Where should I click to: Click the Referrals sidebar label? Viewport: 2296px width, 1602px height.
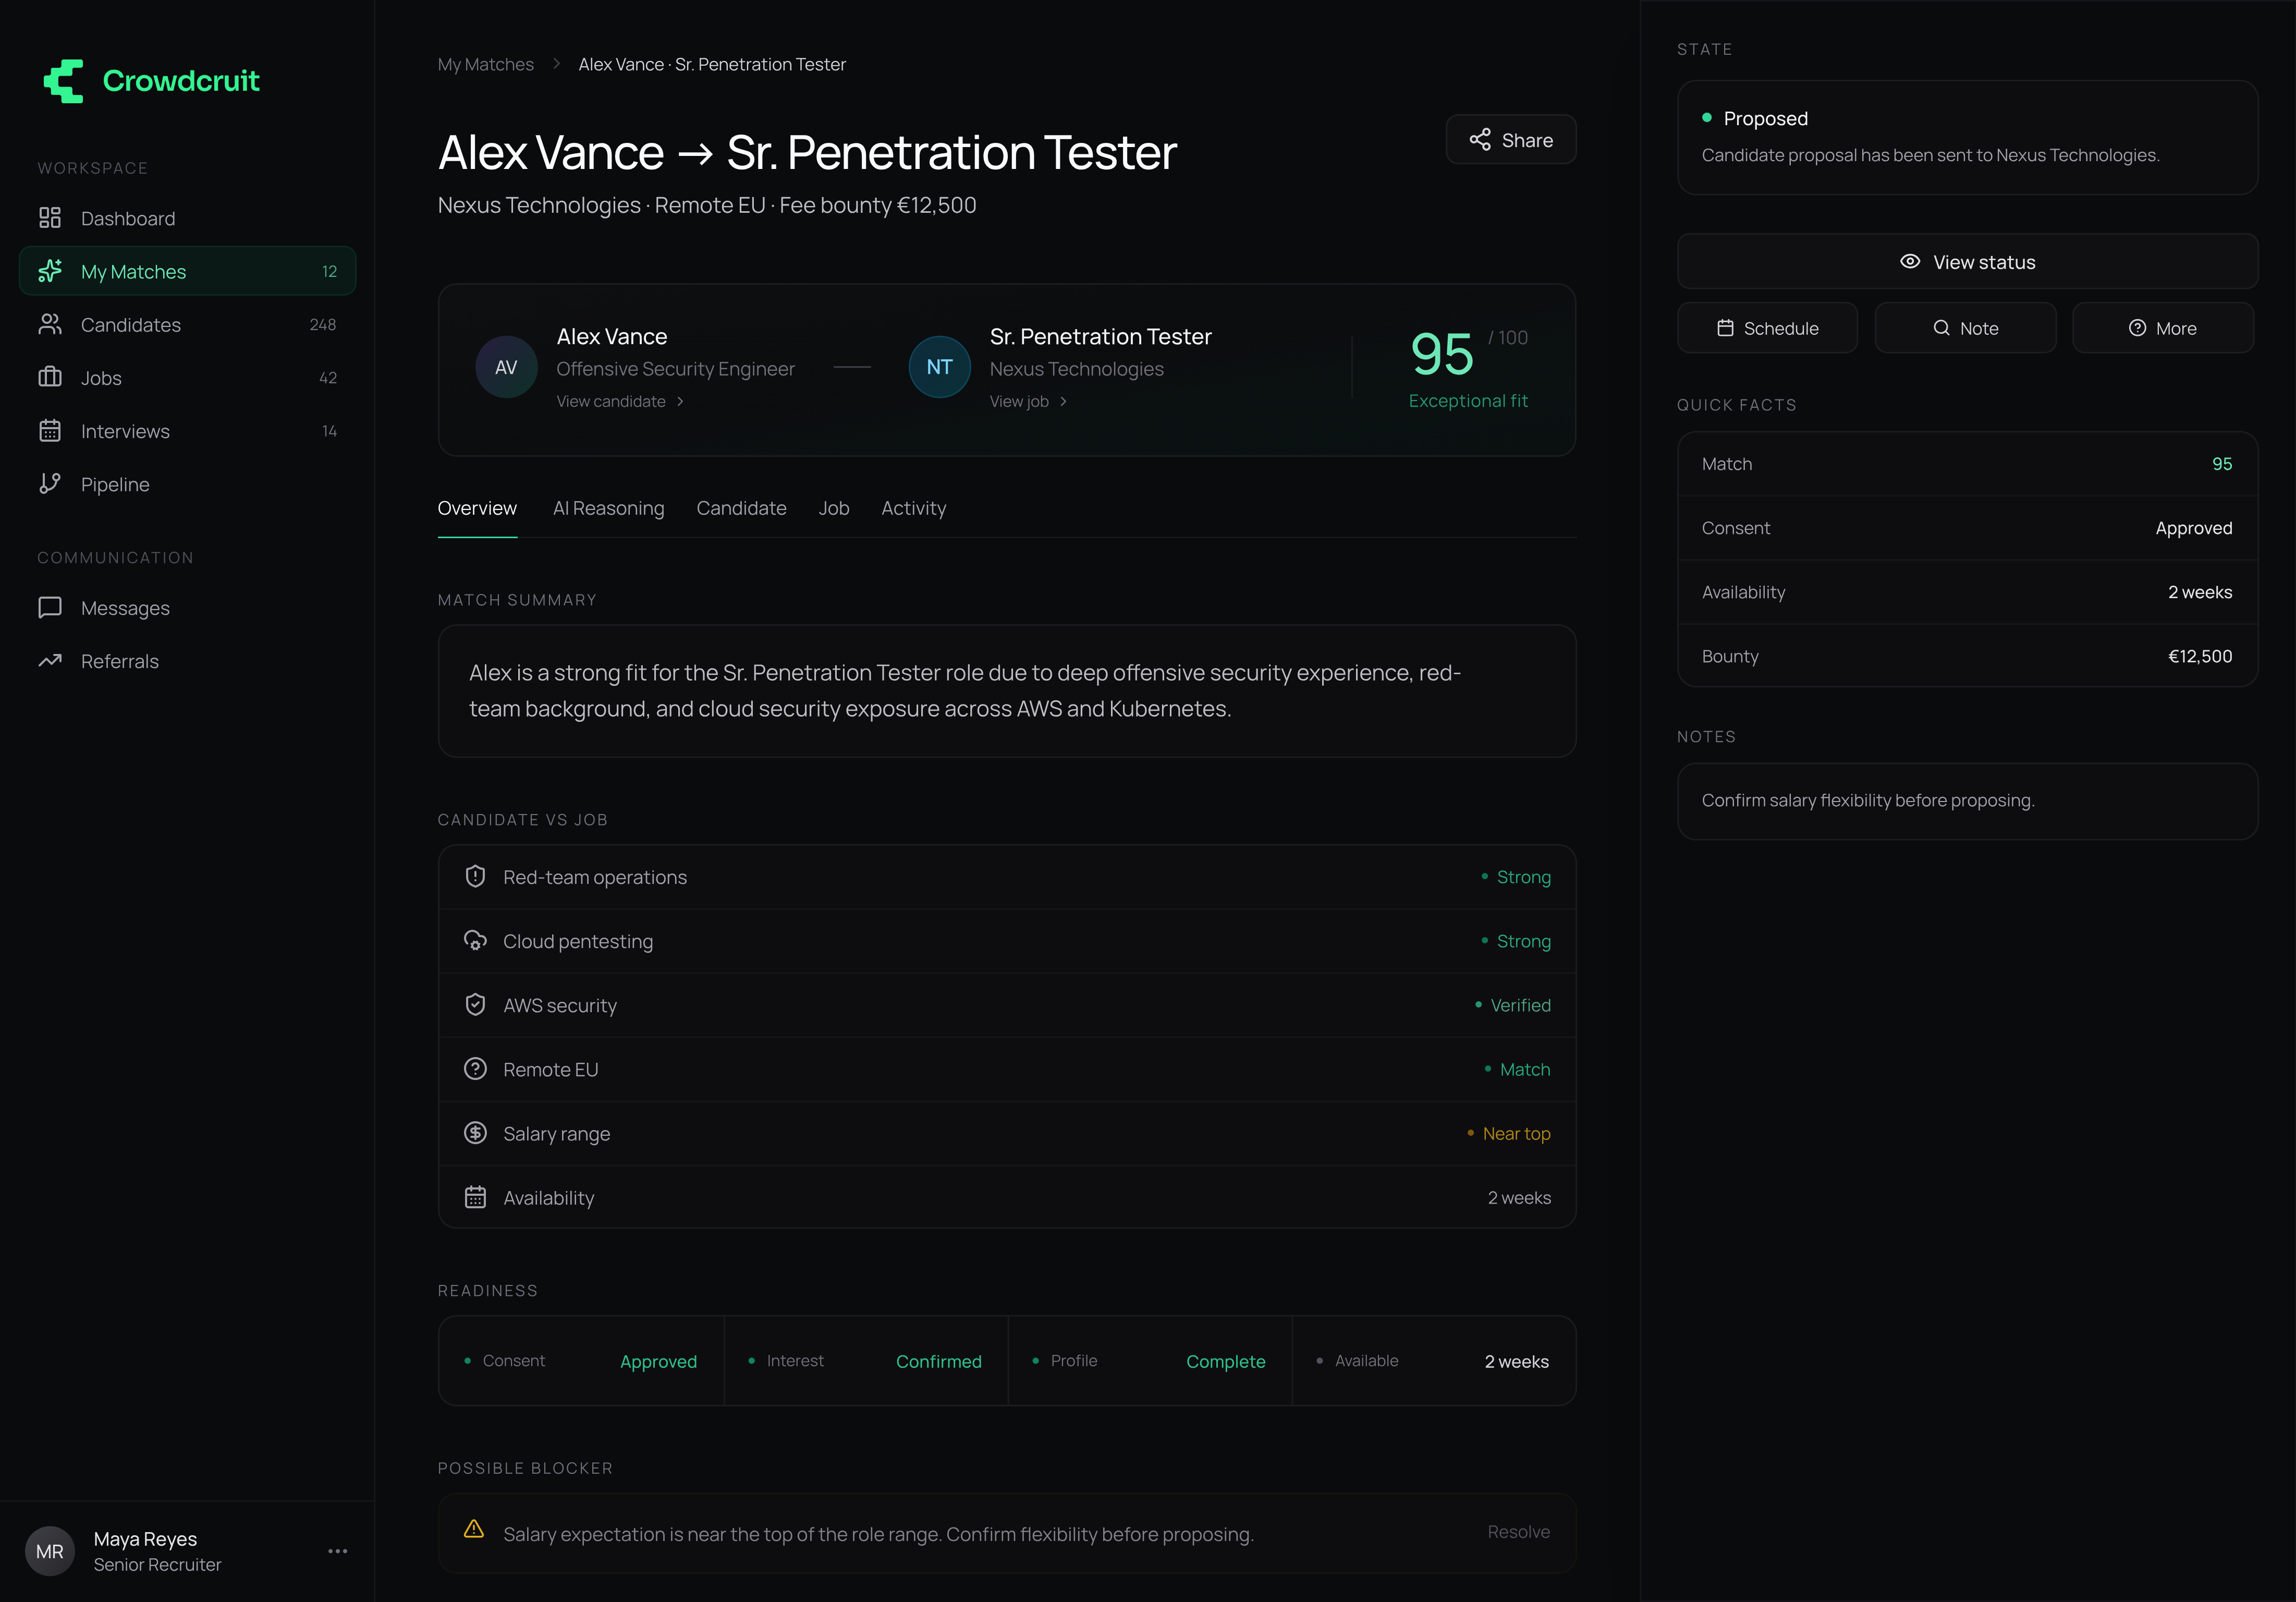(x=120, y=660)
